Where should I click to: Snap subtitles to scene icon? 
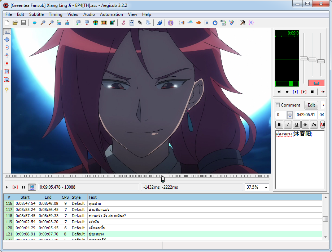pyautogui.click(x=104, y=23)
